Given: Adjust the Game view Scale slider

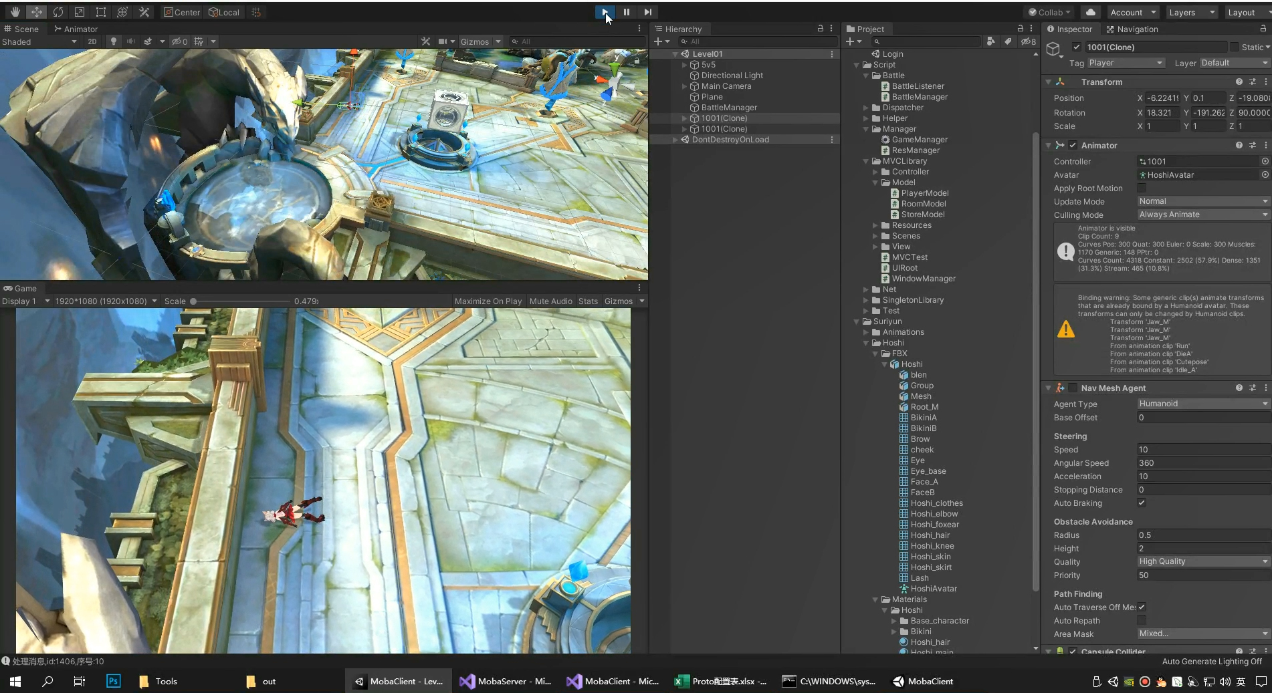Looking at the screenshot, I should pyautogui.click(x=241, y=301).
